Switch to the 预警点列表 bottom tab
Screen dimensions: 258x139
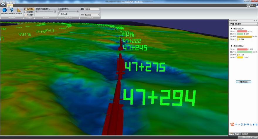(235, 134)
